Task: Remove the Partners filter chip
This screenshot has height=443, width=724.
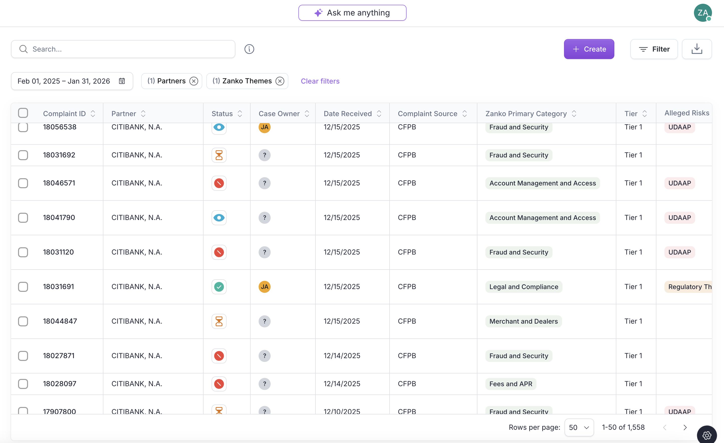Action: coord(194,81)
